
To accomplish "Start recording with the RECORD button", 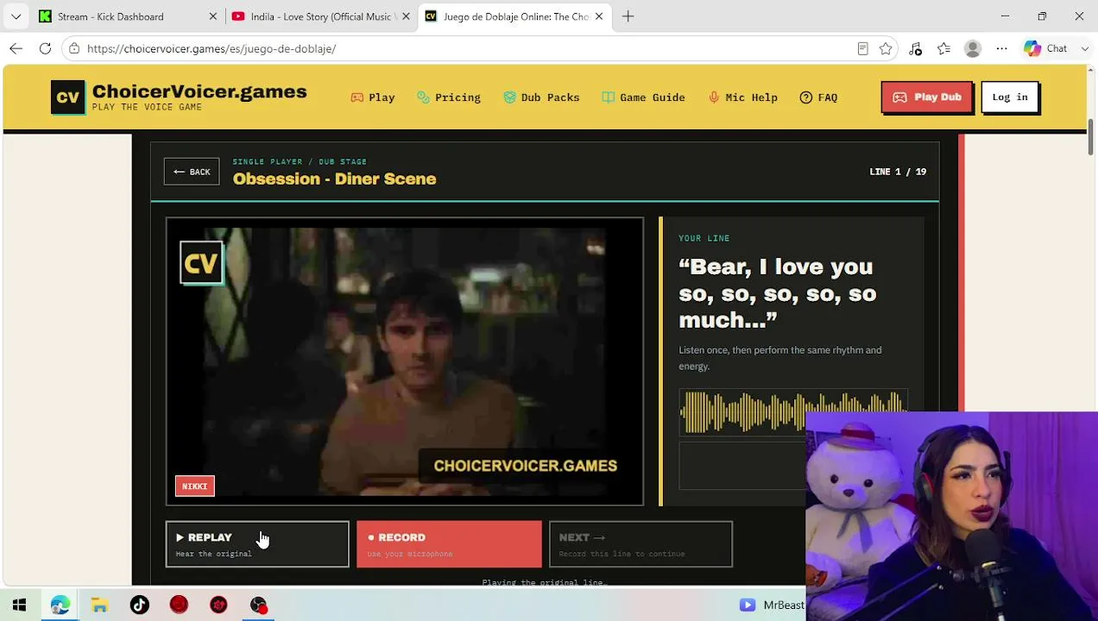I will click(x=449, y=544).
